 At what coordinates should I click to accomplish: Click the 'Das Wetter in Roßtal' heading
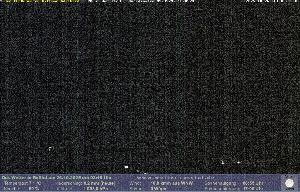tap(57, 178)
